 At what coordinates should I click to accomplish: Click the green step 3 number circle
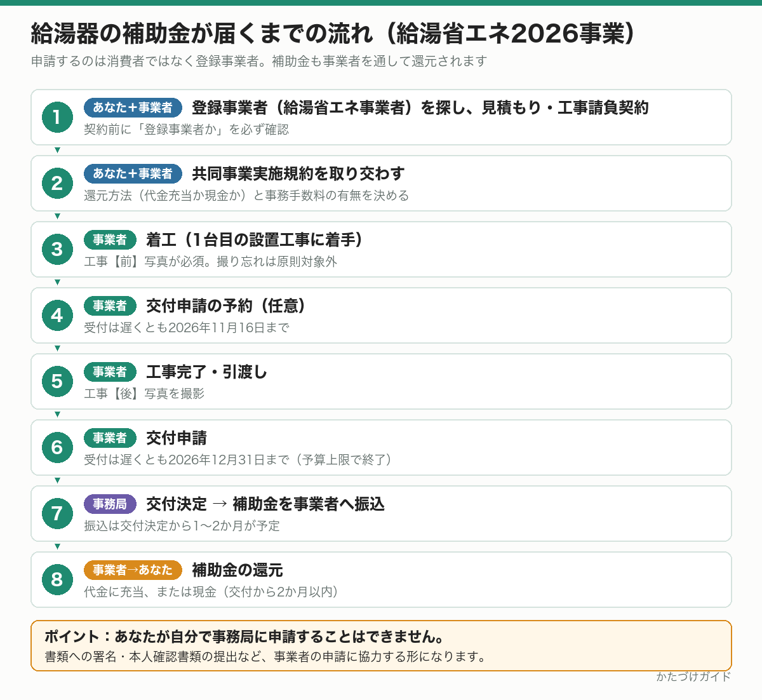coord(57,250)
